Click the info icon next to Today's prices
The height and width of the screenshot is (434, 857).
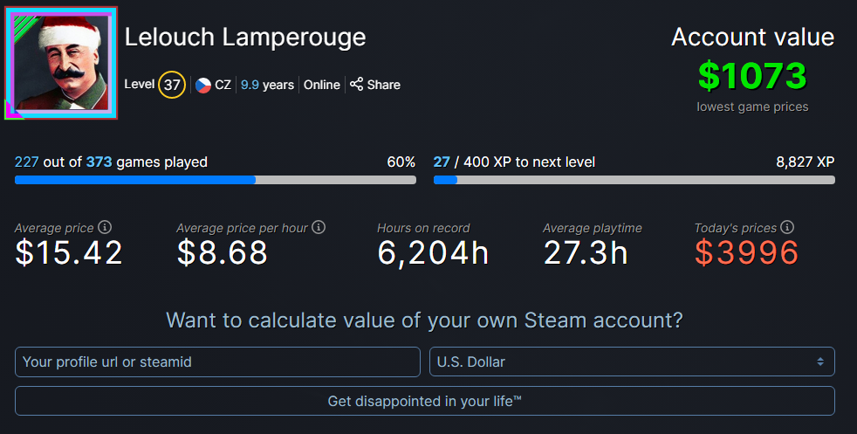point(787,227)
